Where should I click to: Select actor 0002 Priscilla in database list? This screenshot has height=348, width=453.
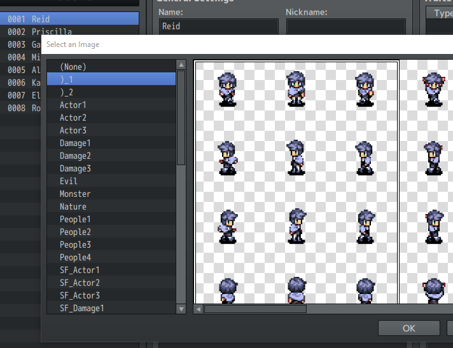click(69, 31)
